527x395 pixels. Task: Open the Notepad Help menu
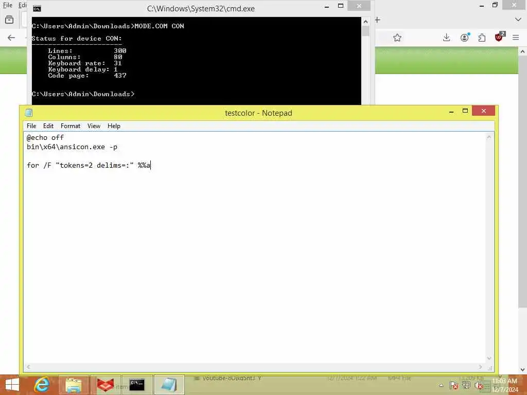click(114, 126)
